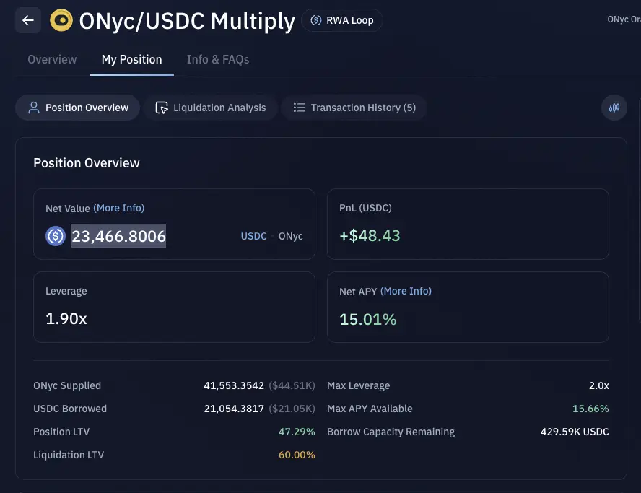The height and width of the screenshot is (493, 641).
Task: Open Liquidation Analysis sub-tab
Action: point(211,108)
